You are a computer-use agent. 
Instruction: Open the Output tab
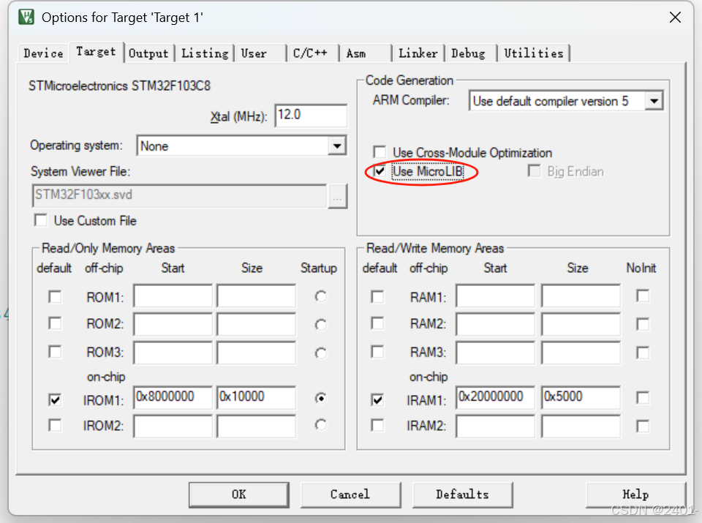pos(148,53)
